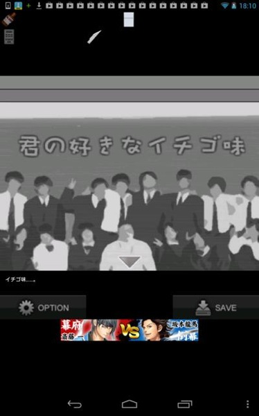Tap the Android back navigation button
259x416 pixels.
[75, 404]
